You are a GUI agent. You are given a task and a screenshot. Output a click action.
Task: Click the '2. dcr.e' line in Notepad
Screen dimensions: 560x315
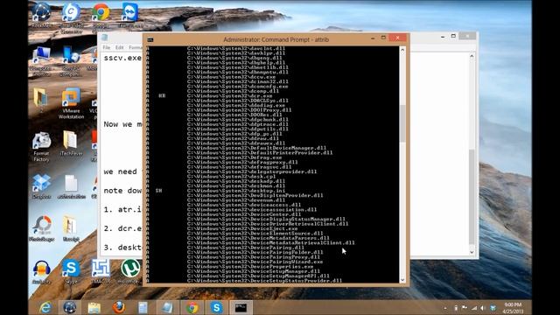coord(122,228)
